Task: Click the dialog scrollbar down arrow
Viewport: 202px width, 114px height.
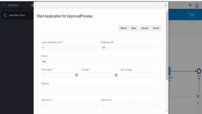Action: (x=167, y=111)
